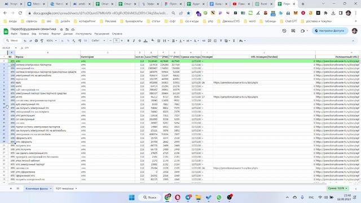Insert link using toolbar icon

pyautogui.click(x=204, y=41)
